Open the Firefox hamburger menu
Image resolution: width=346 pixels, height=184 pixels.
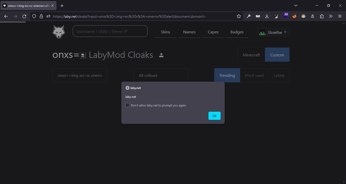point(340,16)
